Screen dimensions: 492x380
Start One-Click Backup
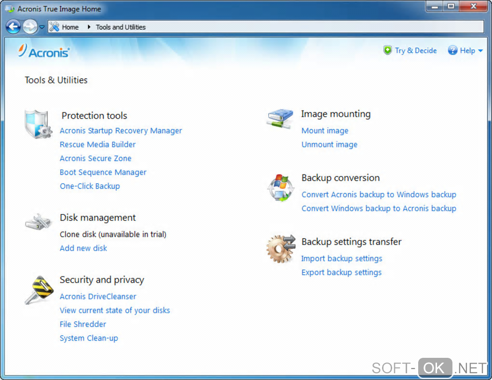[x=90, y=186]
